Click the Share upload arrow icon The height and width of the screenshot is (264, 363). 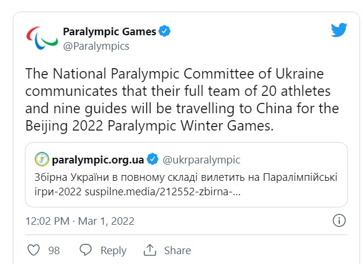click(x=150, y=250)
